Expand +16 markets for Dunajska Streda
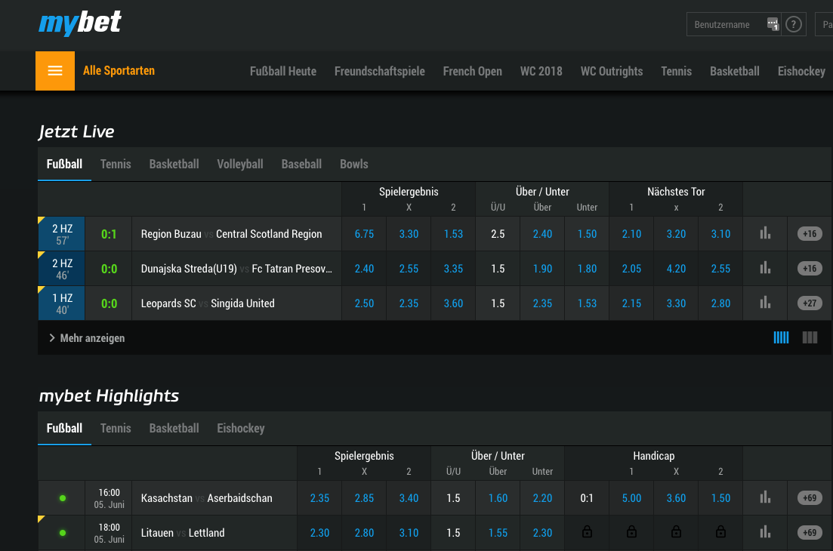833x551 pixels. coord(810,268)
